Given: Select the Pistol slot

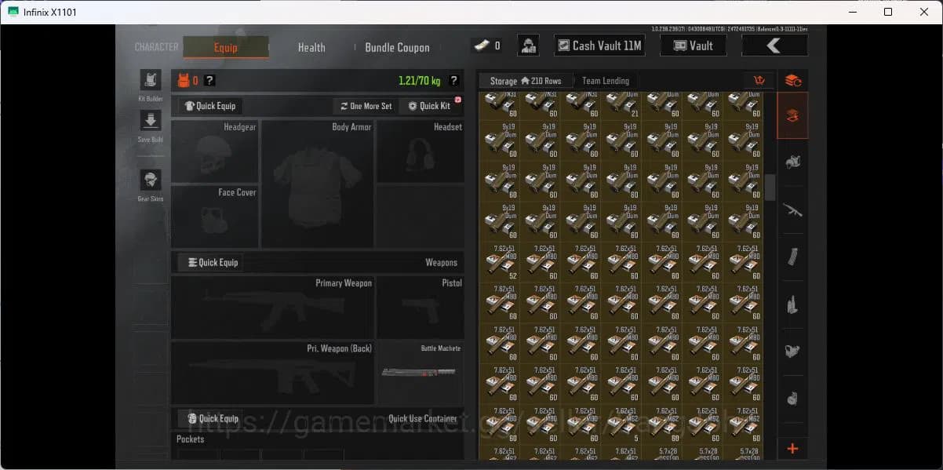Looking at the screenshot, I should coord(421,307).
